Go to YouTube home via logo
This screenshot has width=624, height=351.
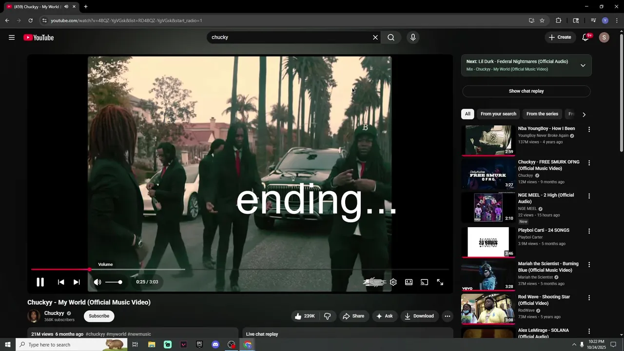click(x=39, y=38)
